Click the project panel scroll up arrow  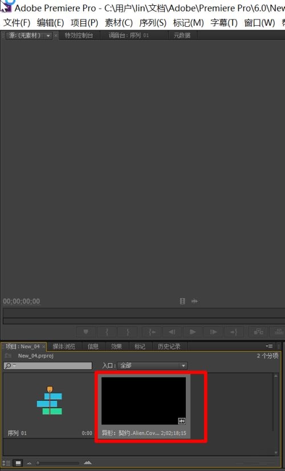pyautogui.click(x=276, y=376)
